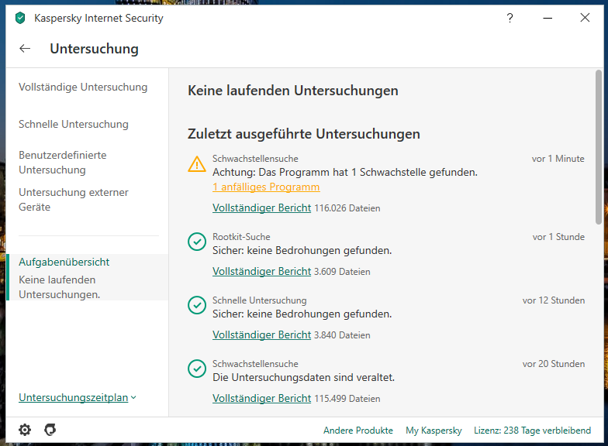Click the yellow warning triangle icon

(197, 164)
